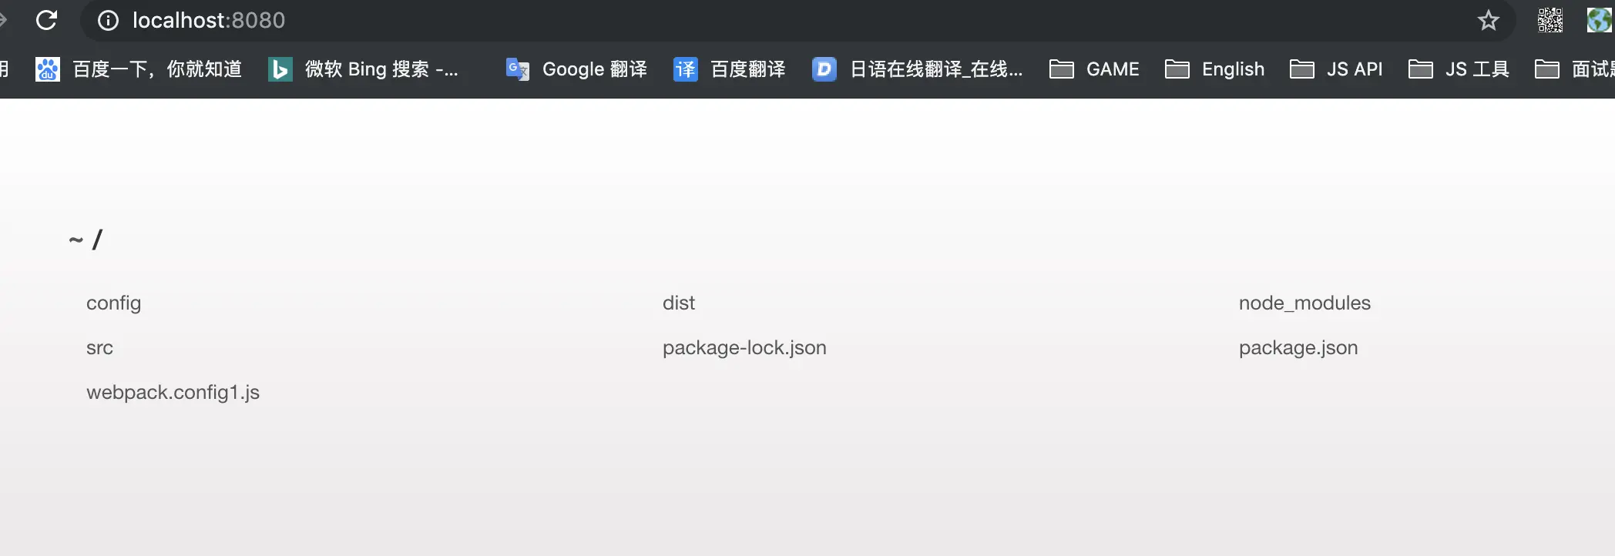Bookmark this page with the star icon
The height and width of the screenshot is (556, 1615).
pos(1488,20)
